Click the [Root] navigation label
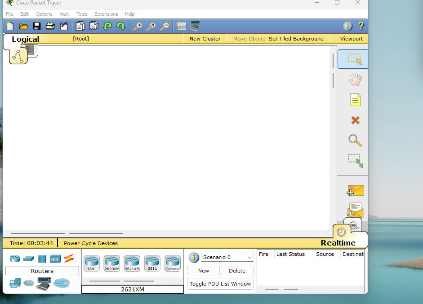423x304 pixels. point(81,39)
